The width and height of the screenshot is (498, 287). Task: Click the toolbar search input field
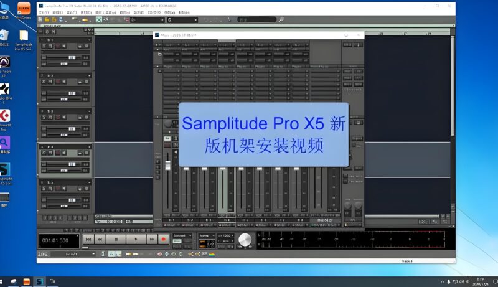click(x=256, y=20)
